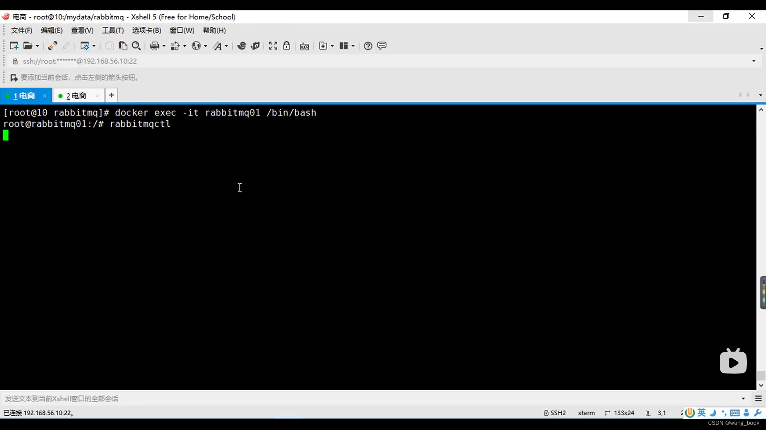Launch the Xmanager icon
The height and width of the screenshot is (430, 766).
(255, 46)
